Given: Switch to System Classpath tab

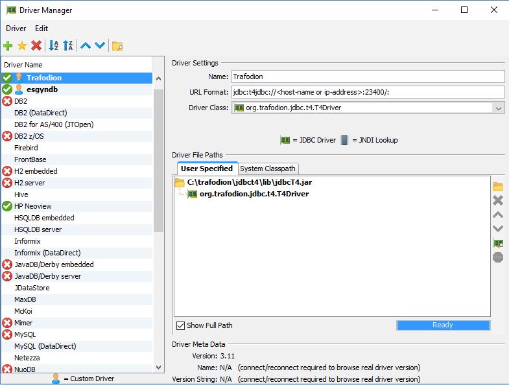Looking at the screenshot, I should pos(268,169).
